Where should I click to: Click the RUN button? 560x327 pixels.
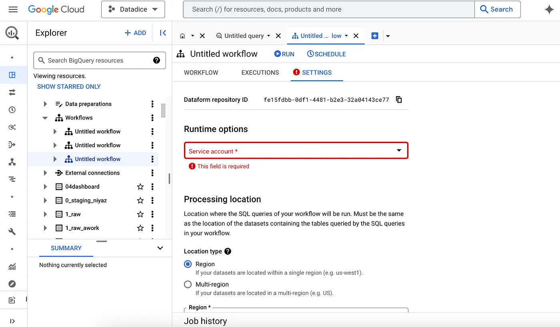click(284, 54)
